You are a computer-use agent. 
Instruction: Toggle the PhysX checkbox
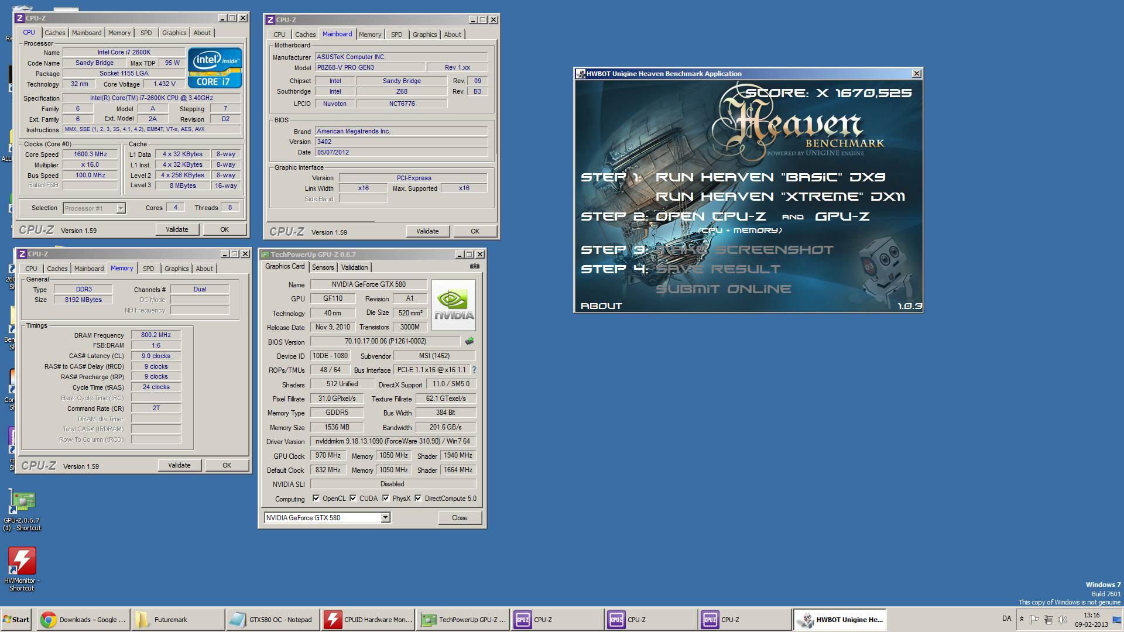[386, 499]
